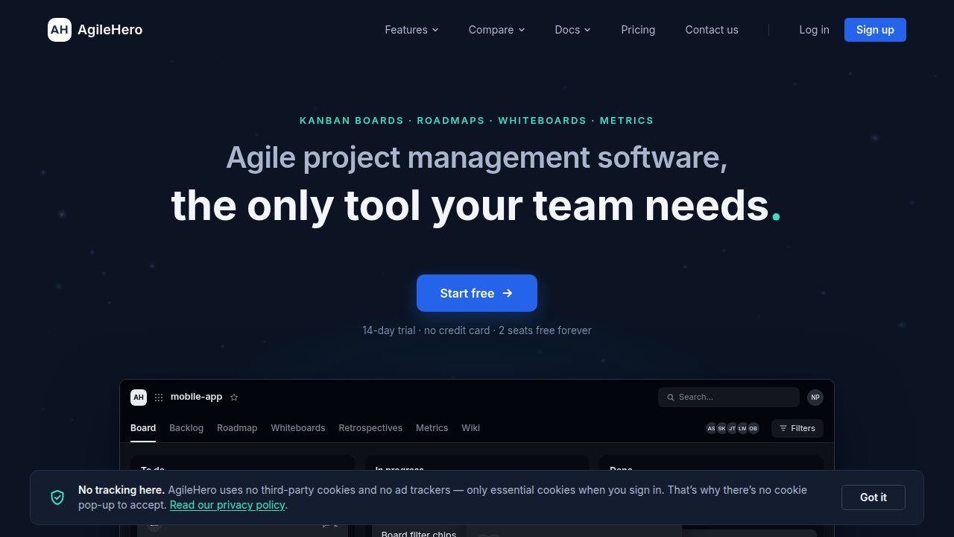
Task: Switch to the Whiteboards tab
Action: 298,428
